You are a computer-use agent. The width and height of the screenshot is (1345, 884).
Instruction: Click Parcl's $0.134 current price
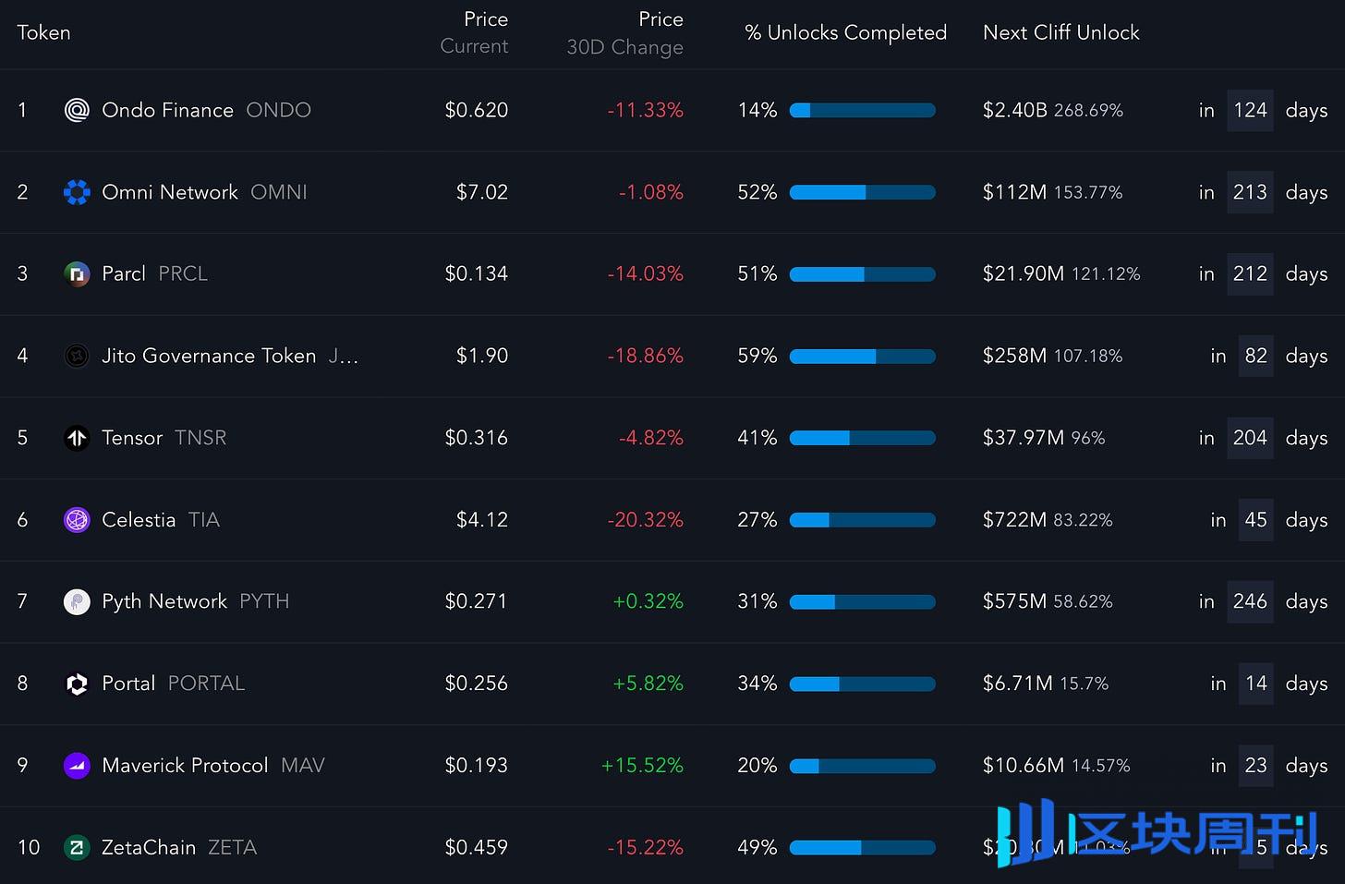pyautogui.click(x=477, y=273)
